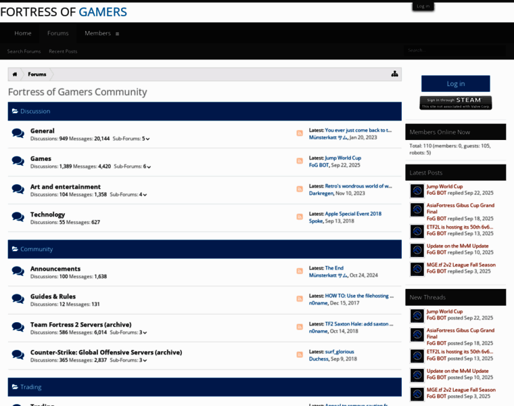Image resolution: width=514 pixels, height=406 pixels.
Task: Open the Members navigation tab
Action: pos(97,33)
